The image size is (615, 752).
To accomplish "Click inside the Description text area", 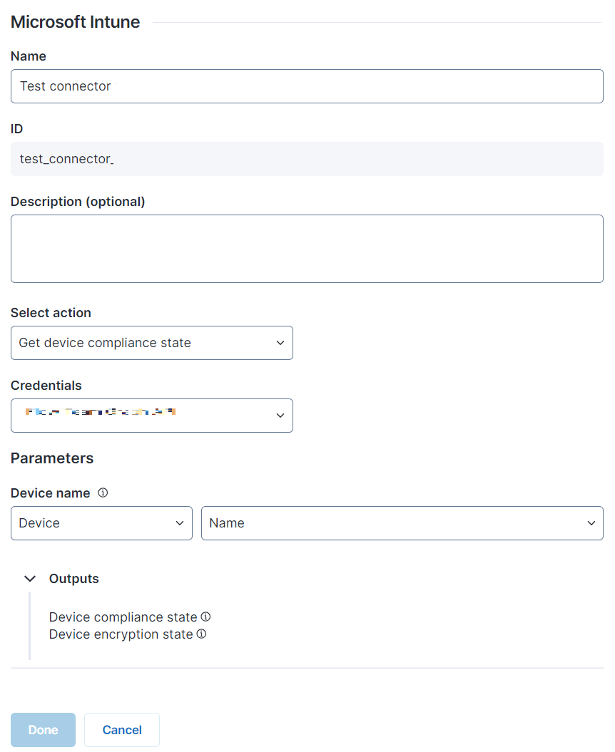I will click(x=307, y=249).
